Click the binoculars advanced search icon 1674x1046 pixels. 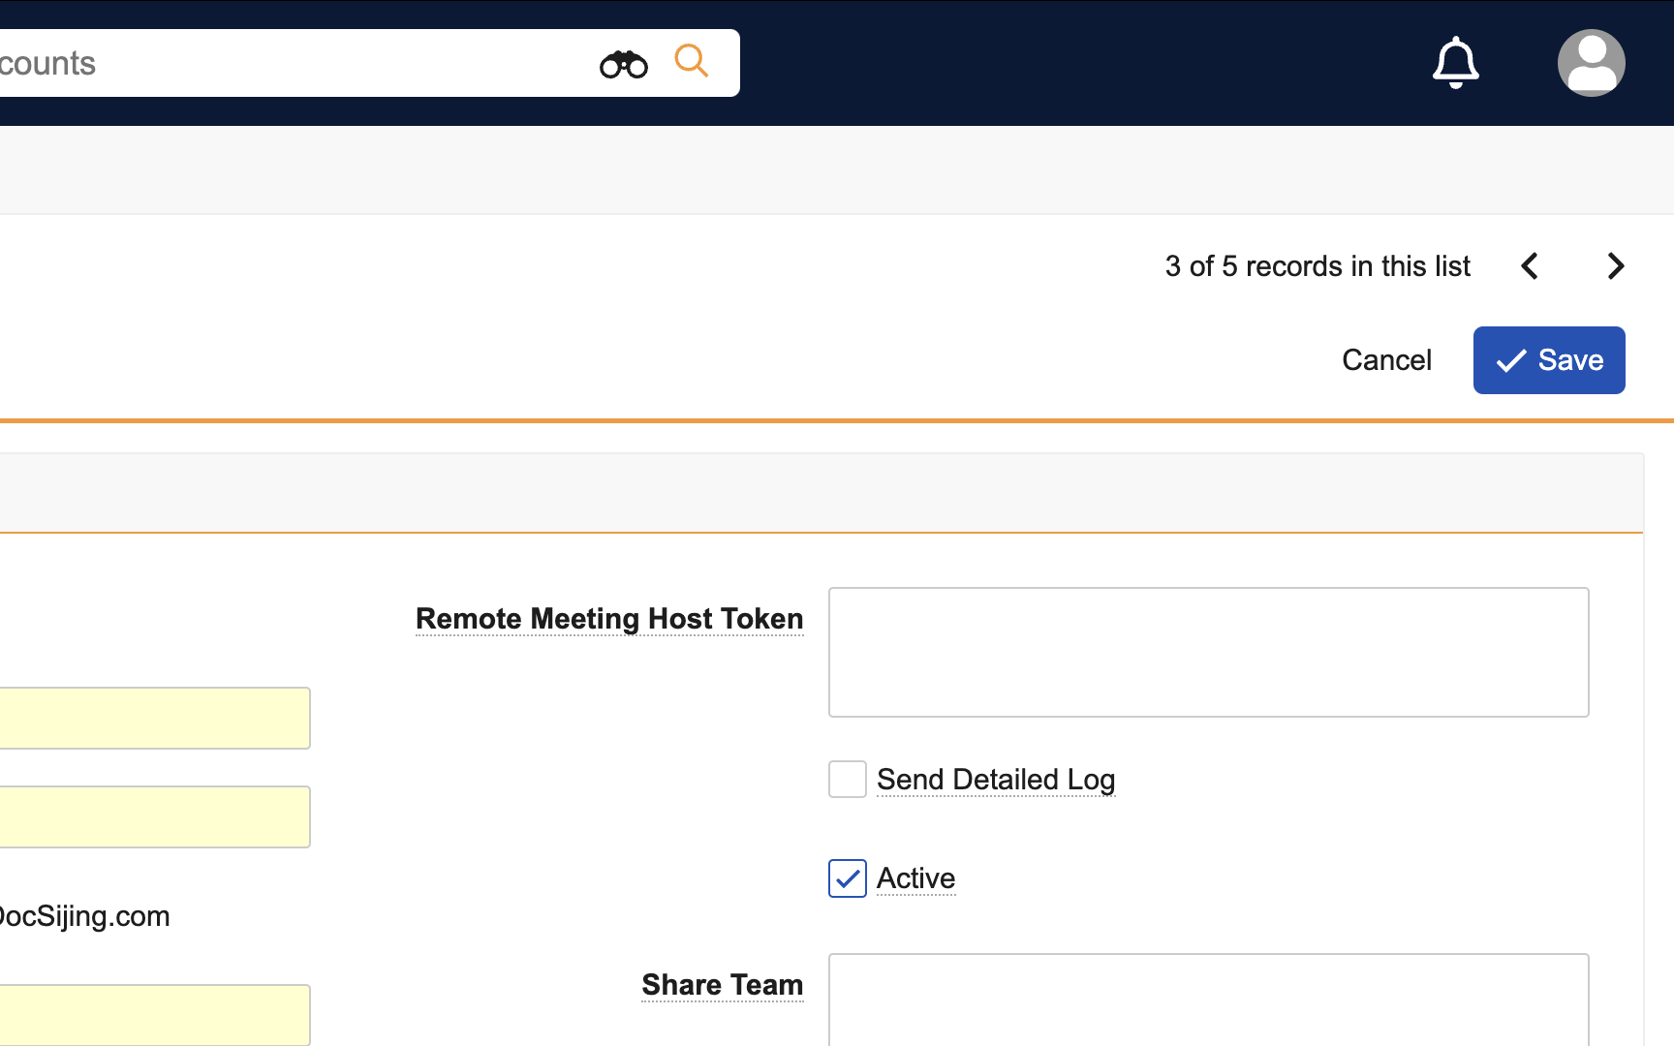point(623,64)
